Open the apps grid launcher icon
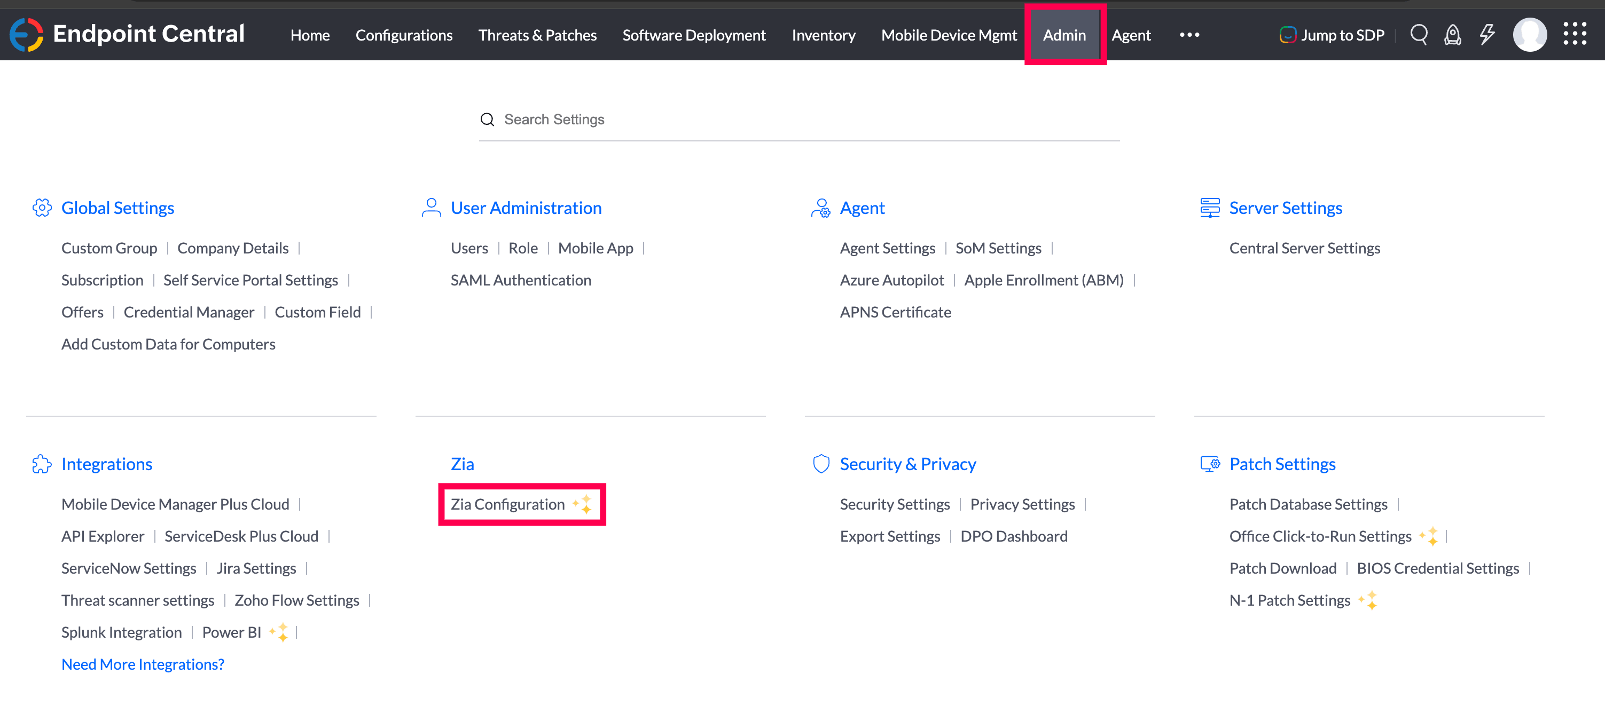This screenshot has width=1605, height=714. pos(1575,34)
